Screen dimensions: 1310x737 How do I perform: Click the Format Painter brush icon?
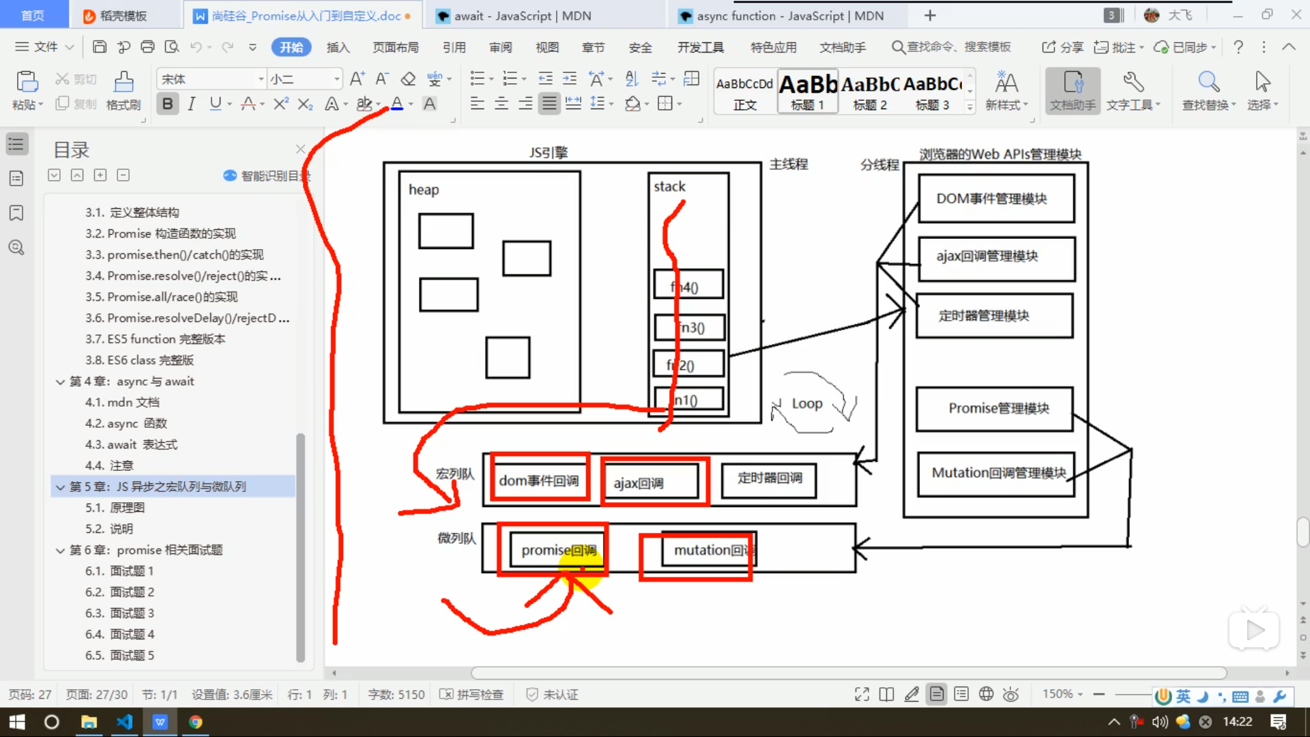(123, 83)
